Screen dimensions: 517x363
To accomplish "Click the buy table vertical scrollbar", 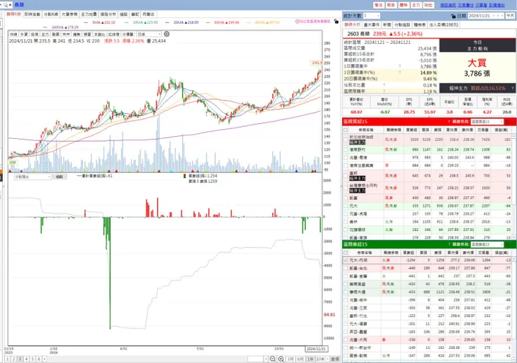I will pyautogui.click(x=514, y=186).
